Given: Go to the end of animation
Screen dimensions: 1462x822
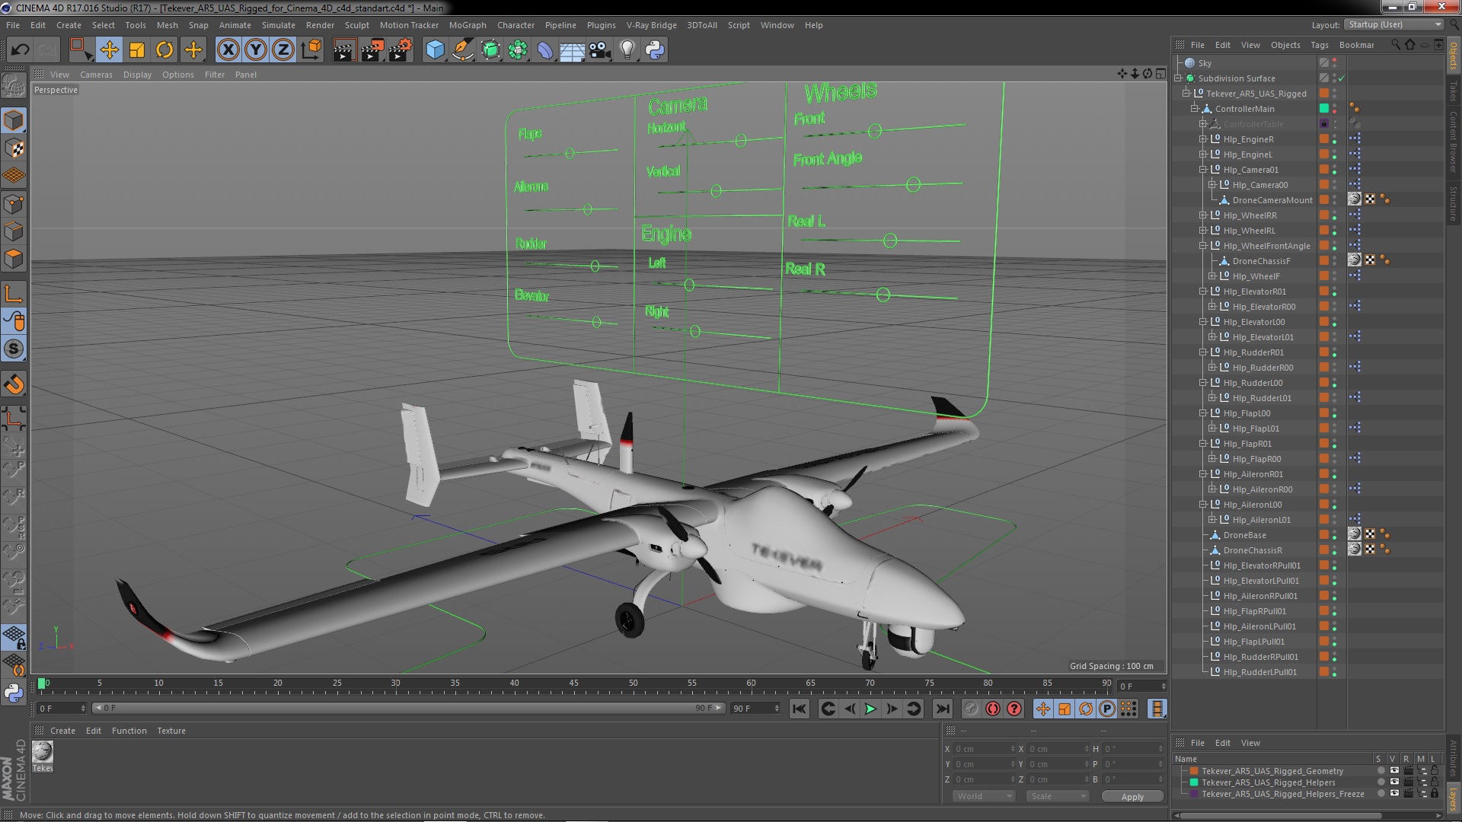Looking at the screenshot, I should pos(943,709).
